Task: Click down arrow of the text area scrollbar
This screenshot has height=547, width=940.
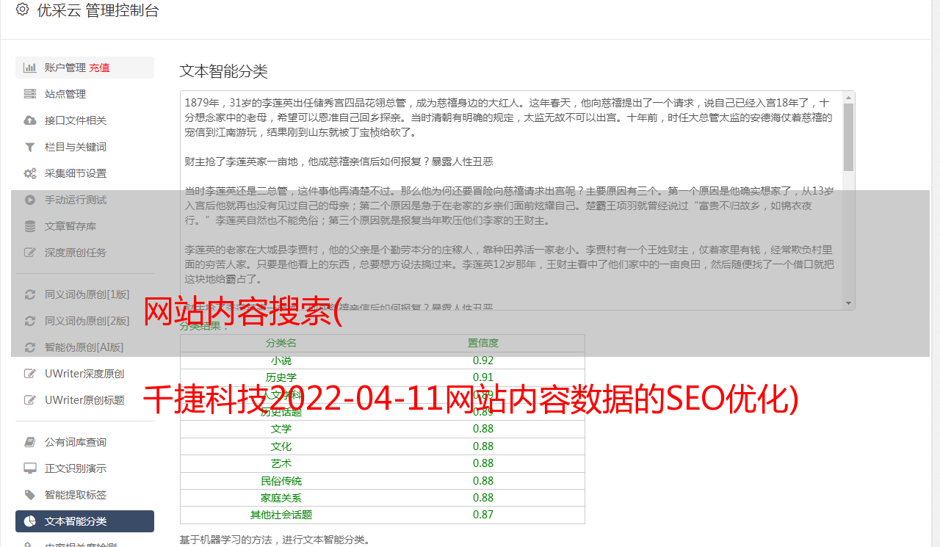Action: point(849,303)
